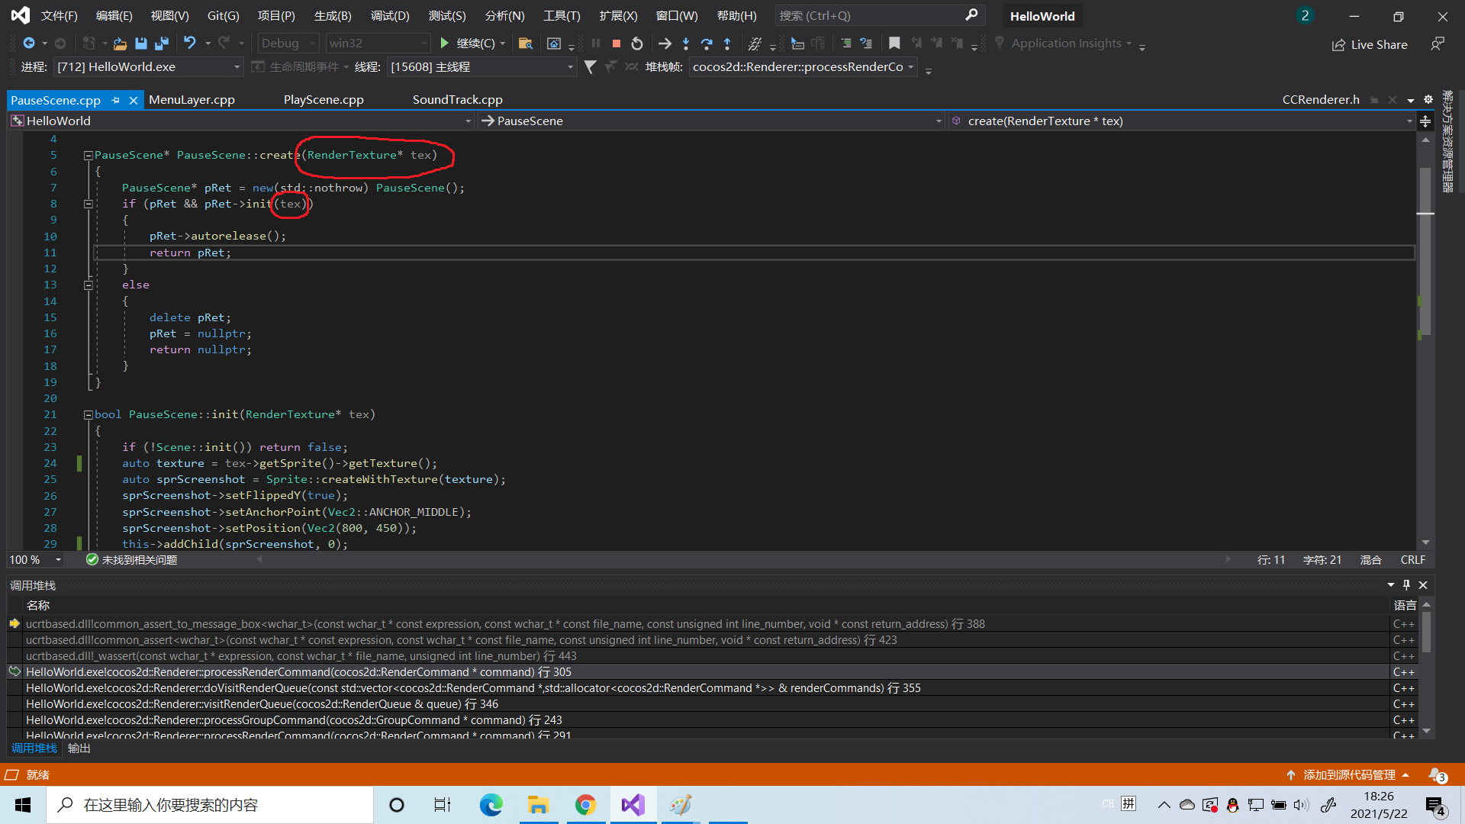Click the Undo arrow icon
The width and height of the screenshot is (1465, 824).
tap(190, 43)
